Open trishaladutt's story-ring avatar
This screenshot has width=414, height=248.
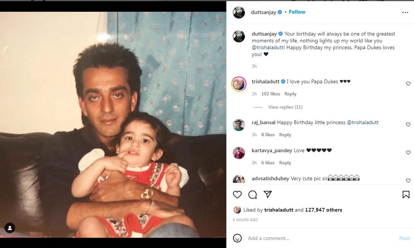239,84
